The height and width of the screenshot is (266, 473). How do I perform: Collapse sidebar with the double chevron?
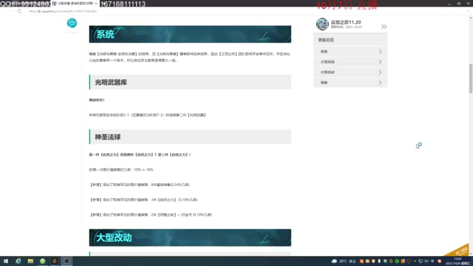point(384,27)
